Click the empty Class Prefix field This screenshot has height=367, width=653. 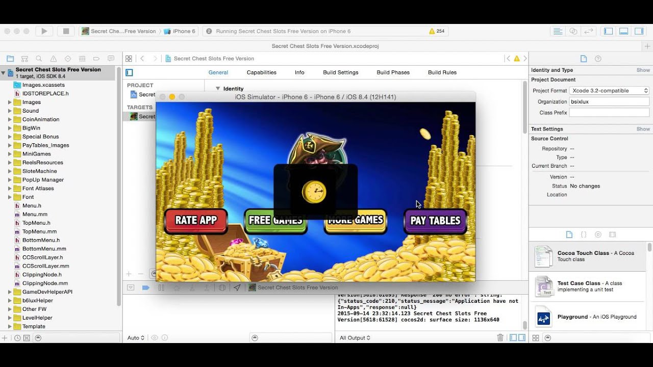click(609, 113)
